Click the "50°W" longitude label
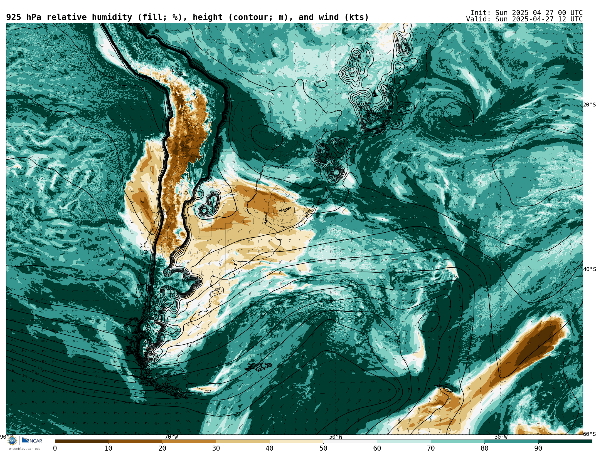601x452 pixels. tap(336, 437)
